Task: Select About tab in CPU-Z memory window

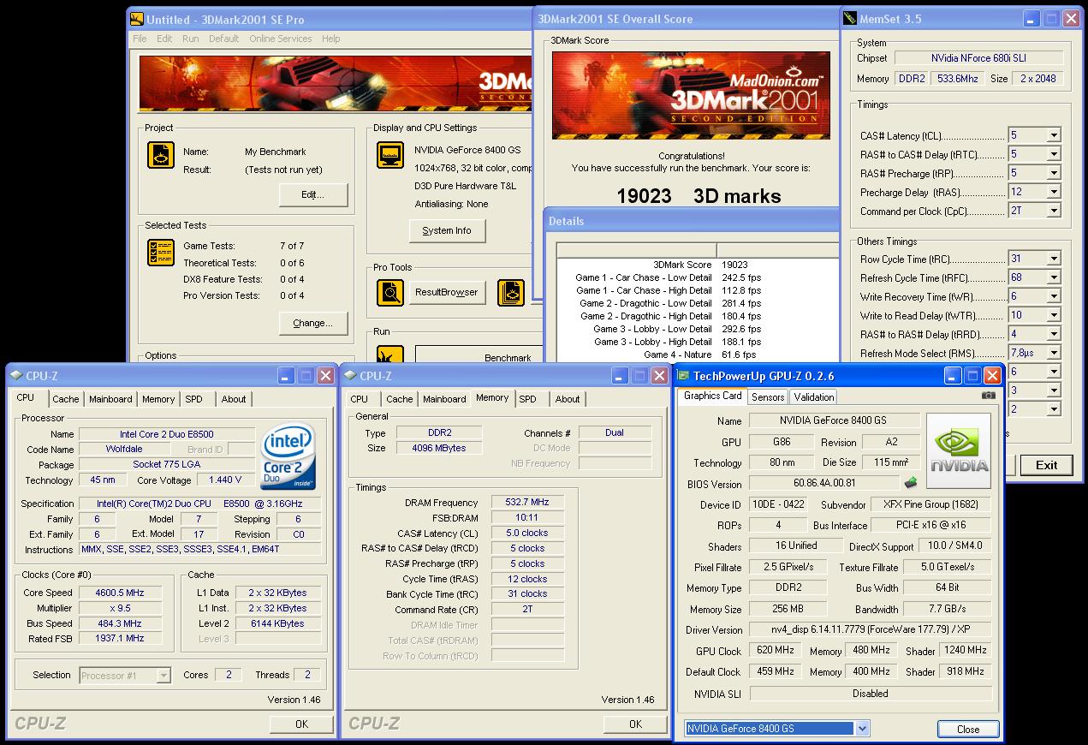Action: (x=568, y=399)
